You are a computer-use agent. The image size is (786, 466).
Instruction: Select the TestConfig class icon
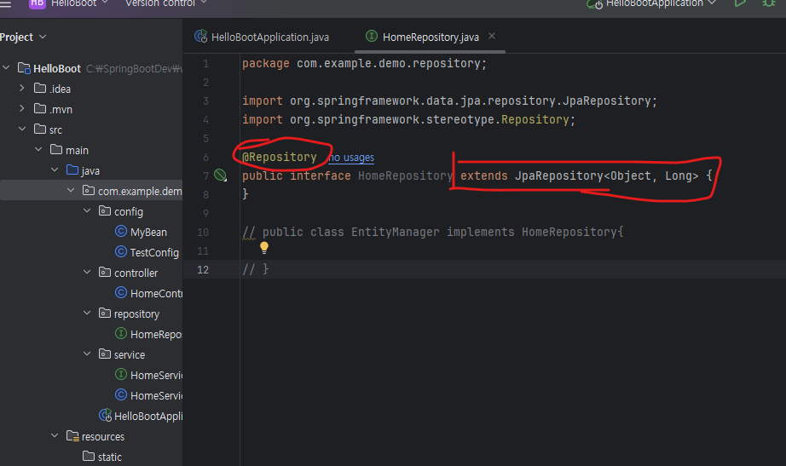(121, 252)
